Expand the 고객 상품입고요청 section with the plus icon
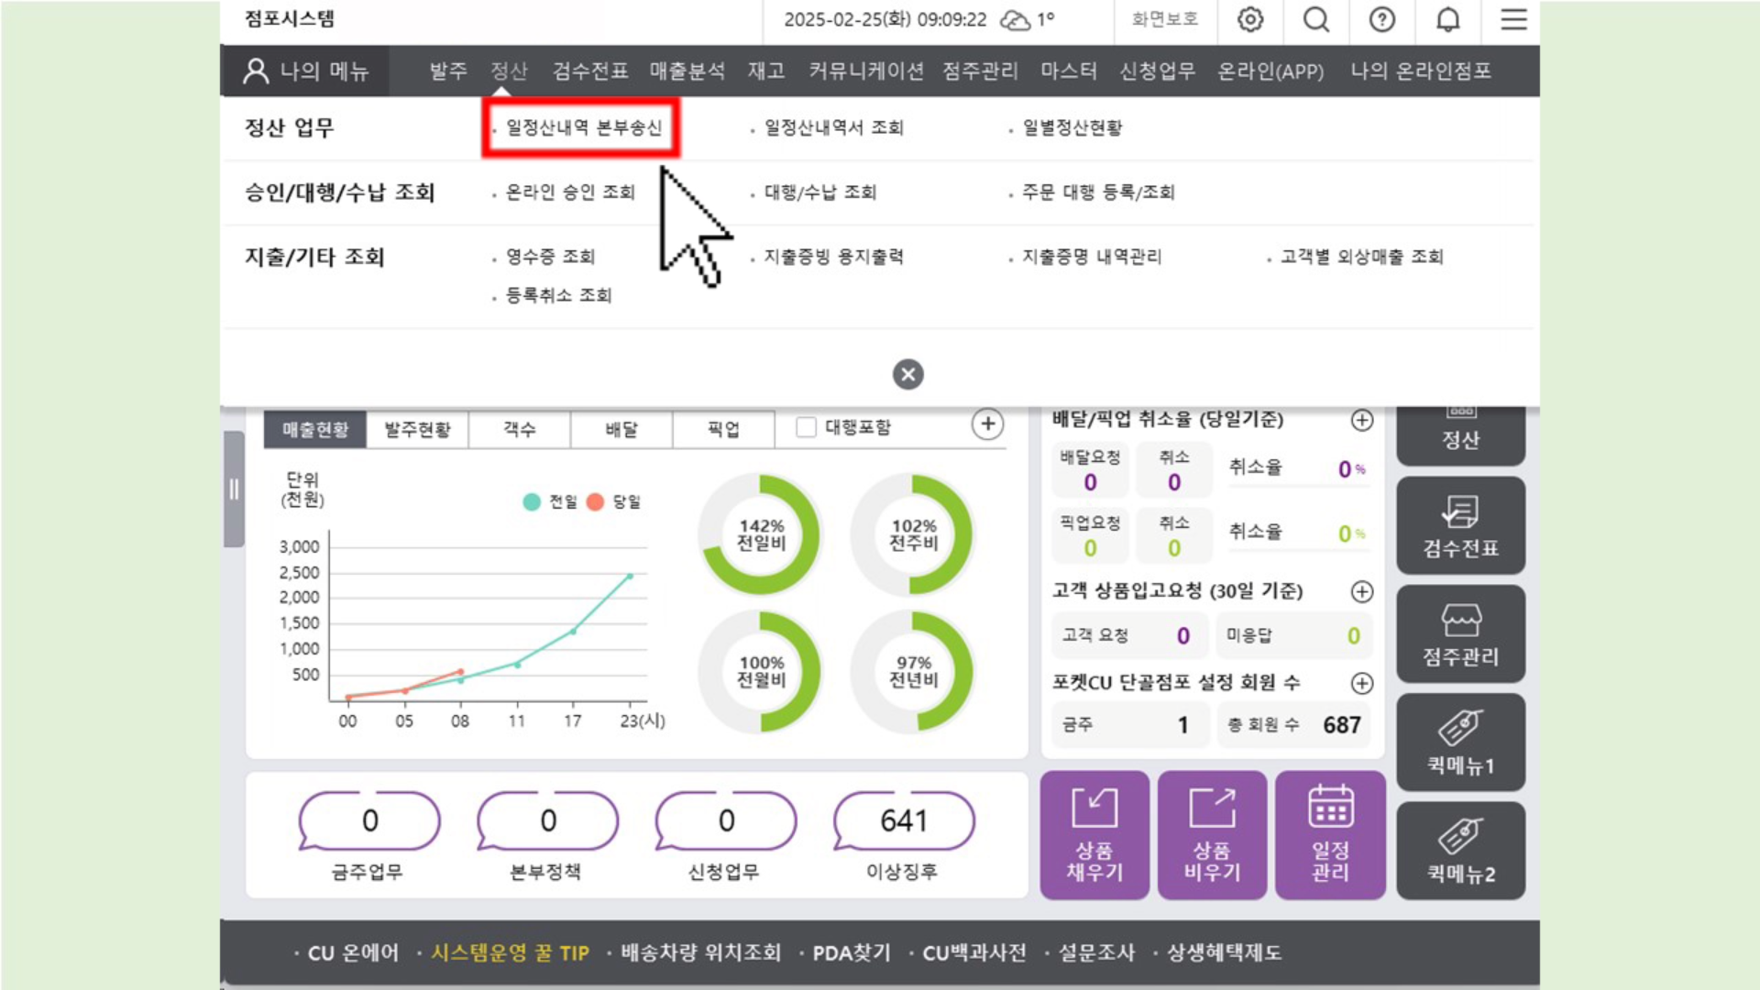 (x=1362, y=591)
